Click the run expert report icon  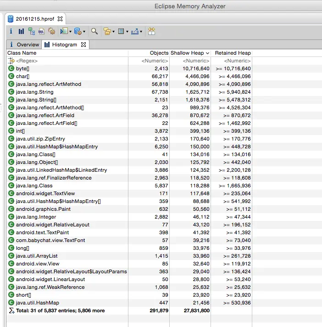coord(64,31)
